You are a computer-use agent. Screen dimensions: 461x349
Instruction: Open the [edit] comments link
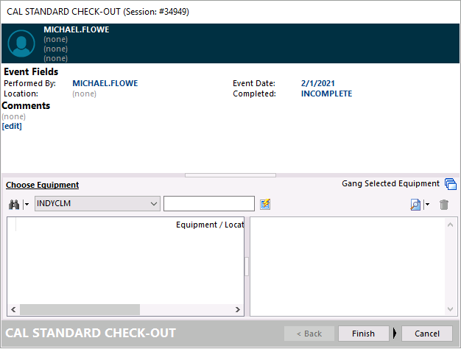(x=12, y=126)
